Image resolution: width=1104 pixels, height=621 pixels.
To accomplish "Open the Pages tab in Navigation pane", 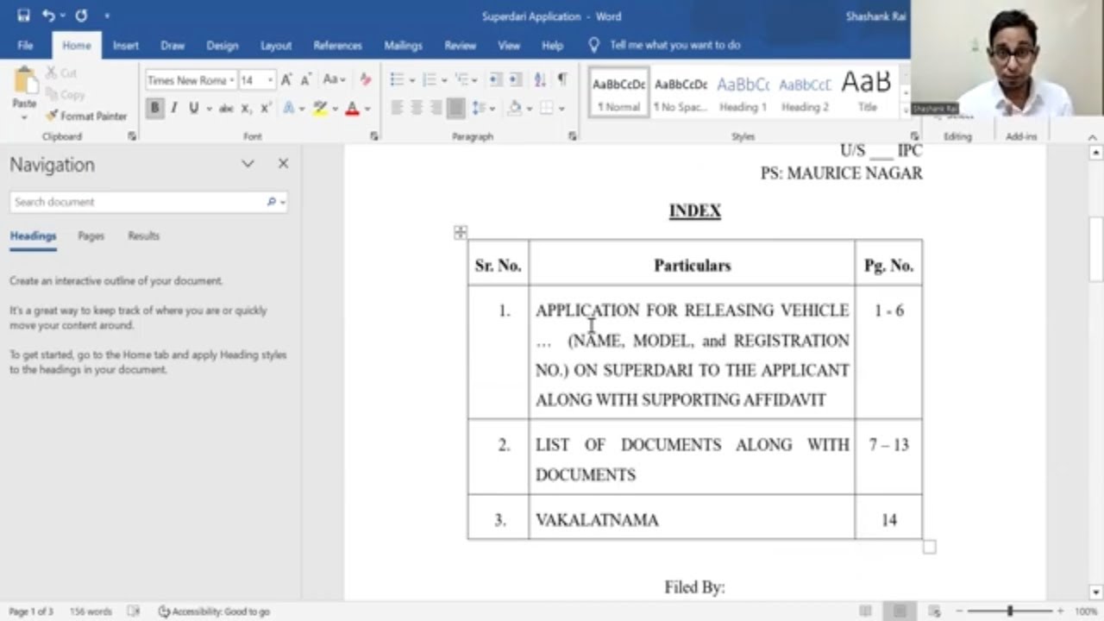I will click(x=91, y=235).
